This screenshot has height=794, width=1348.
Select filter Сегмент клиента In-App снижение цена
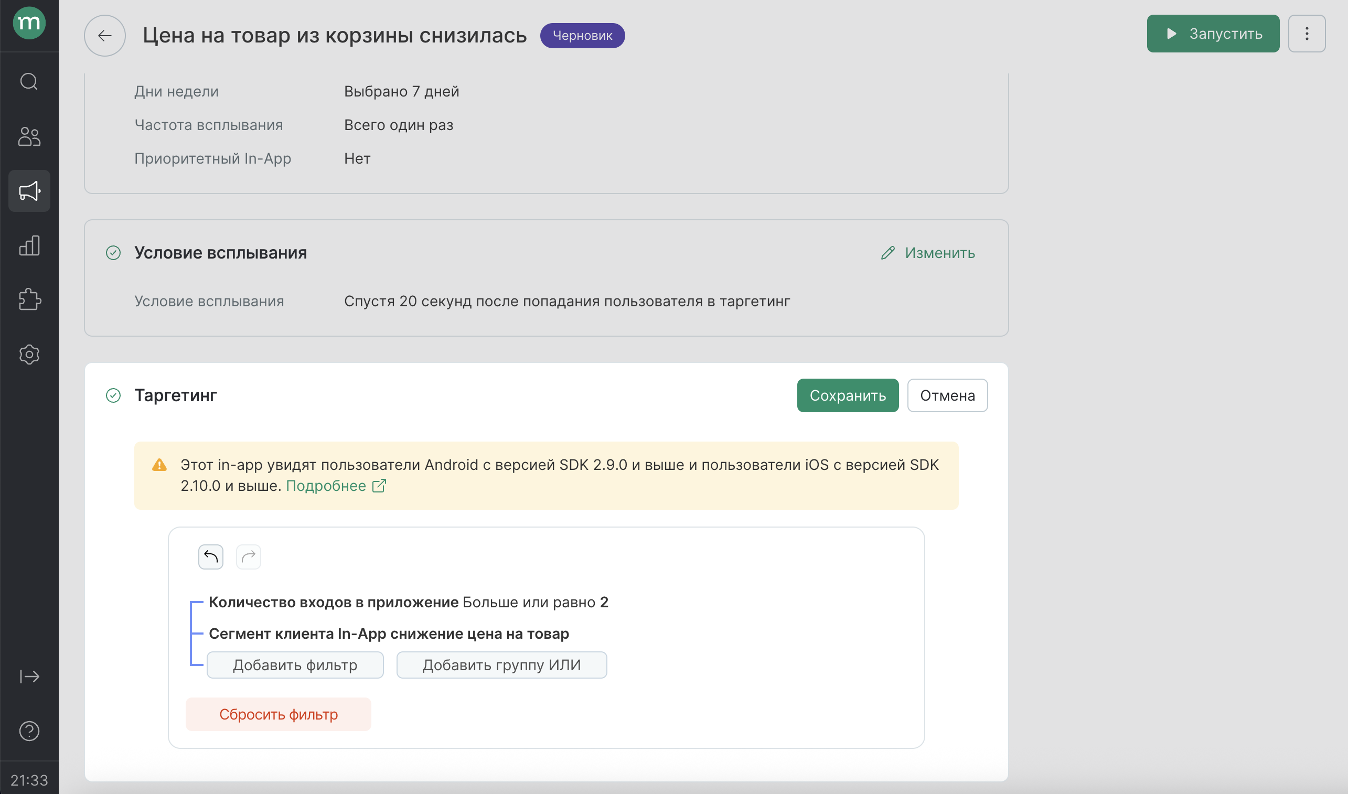click(x=389, y=634)
